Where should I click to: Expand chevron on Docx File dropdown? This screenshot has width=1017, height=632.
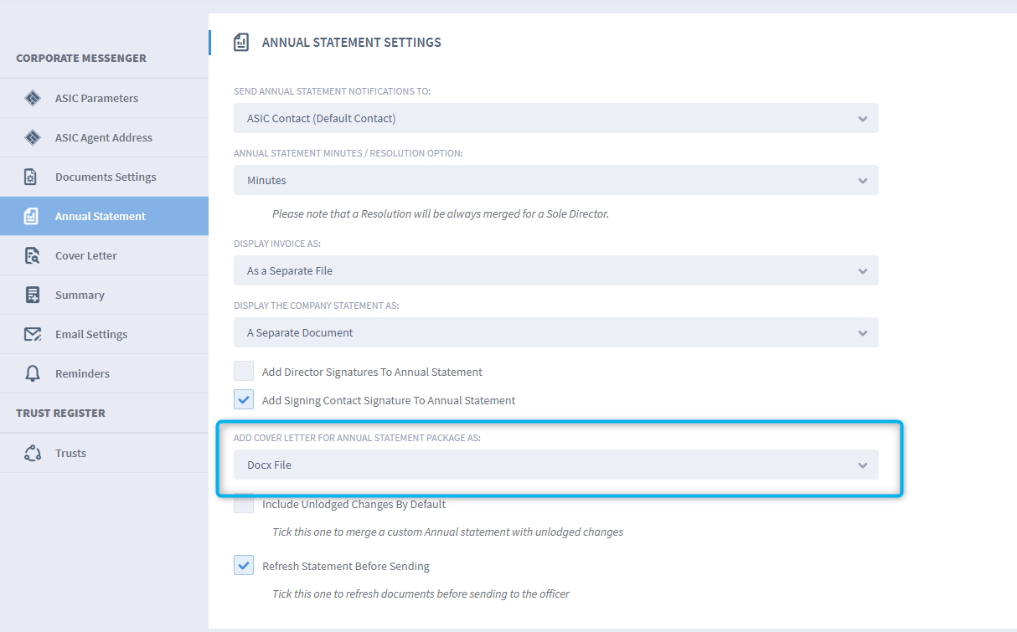(863, 465)
